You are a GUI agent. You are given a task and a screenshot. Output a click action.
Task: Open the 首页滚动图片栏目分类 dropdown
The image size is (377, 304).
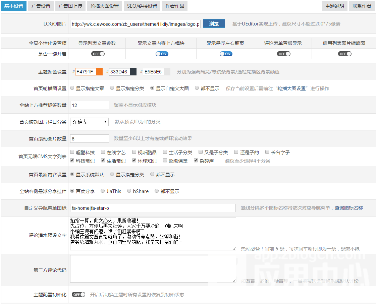[x=89, y=122]
